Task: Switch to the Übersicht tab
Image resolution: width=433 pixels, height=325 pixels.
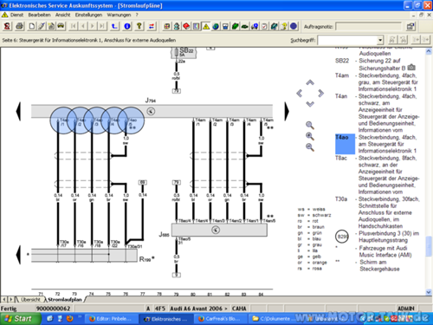Action: pos(30,300)
